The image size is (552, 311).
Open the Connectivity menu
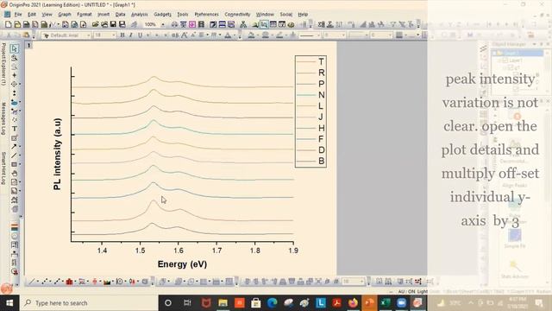coord(237,15)
